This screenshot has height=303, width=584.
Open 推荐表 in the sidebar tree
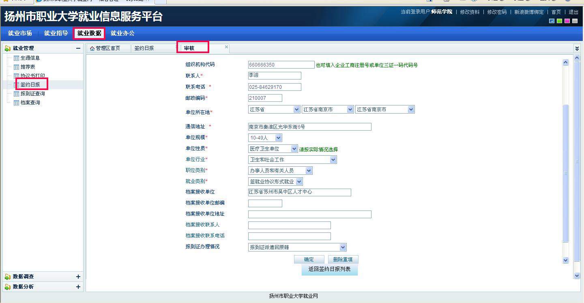point(28,67)
